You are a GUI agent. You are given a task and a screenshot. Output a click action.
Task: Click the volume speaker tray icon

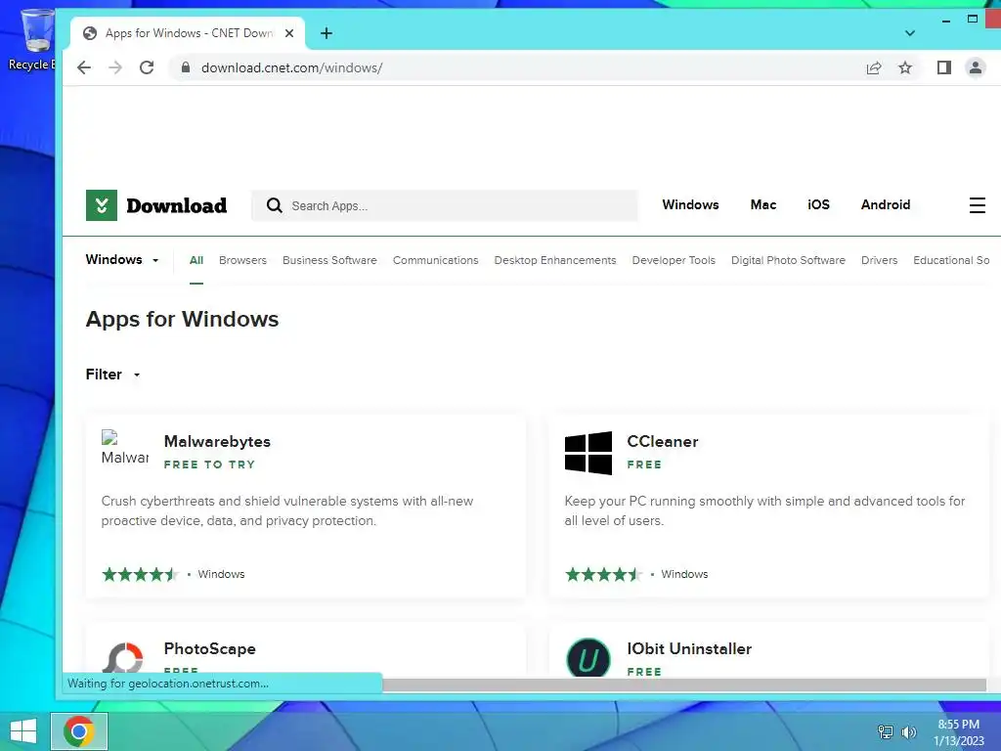(x=909, y=731)
